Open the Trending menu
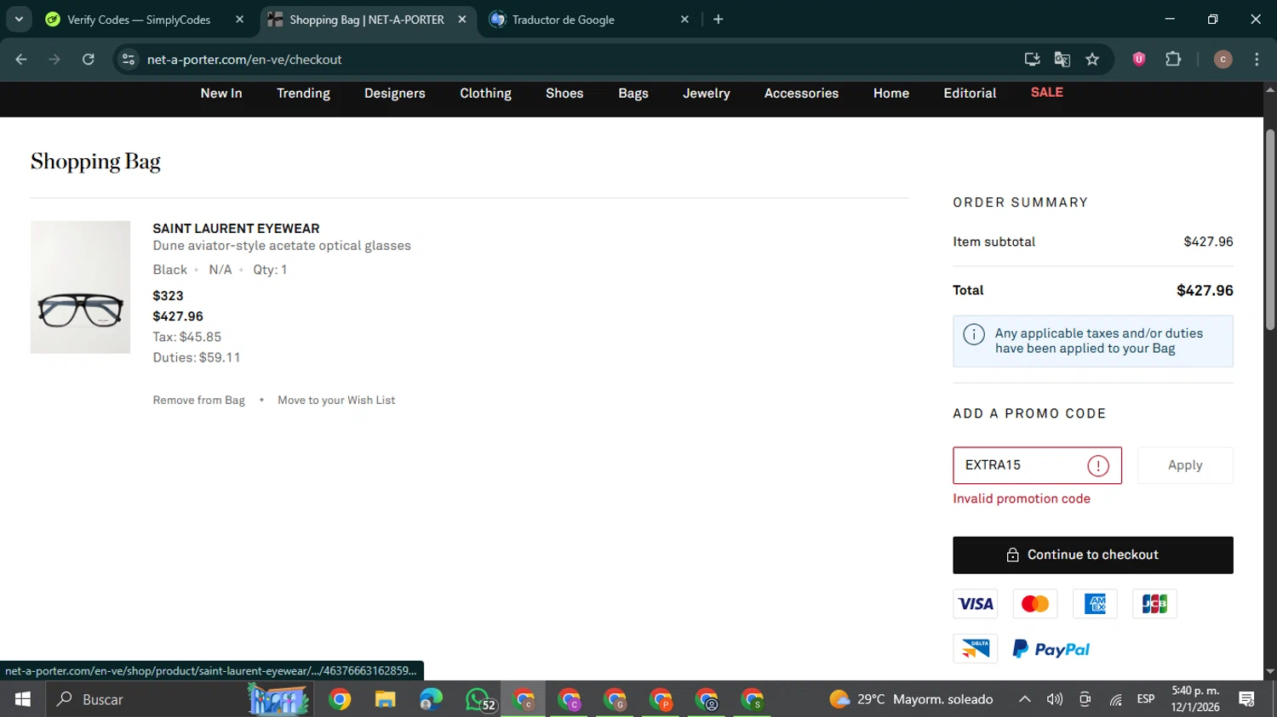Screen dimensions: 1277x717 (x=303, y=94)
